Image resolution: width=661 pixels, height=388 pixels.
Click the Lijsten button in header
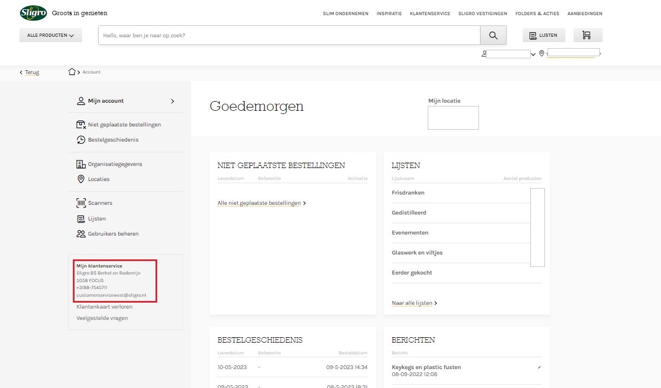tap(543, 36)
